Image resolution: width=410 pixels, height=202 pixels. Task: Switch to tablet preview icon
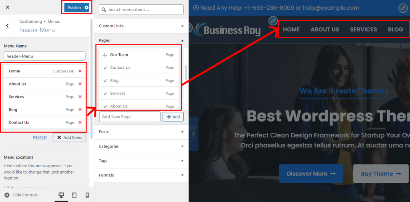pos(74,195)
